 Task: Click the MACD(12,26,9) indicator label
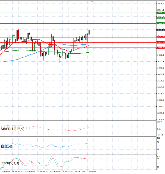click(x=13, y=129)
